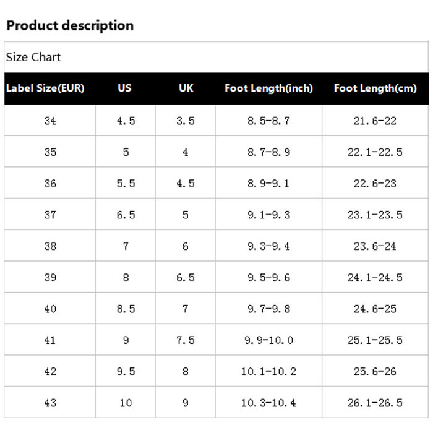This screenshot has height=433, width=433.
Task: Select the 8.5-8.7 inch foot length cell
Action: (268, 121)
